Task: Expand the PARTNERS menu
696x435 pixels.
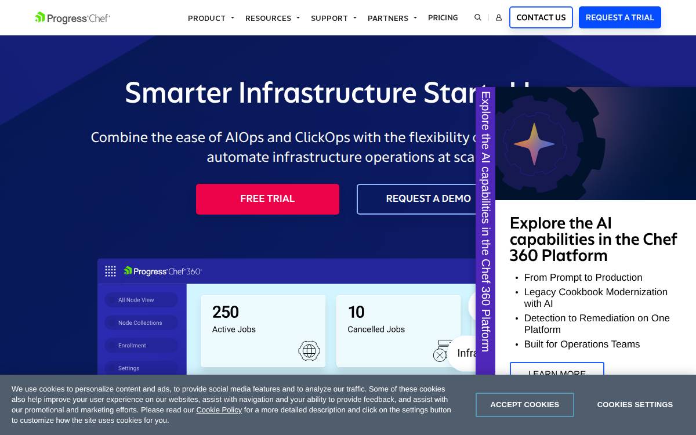Action: click(392, 18)
